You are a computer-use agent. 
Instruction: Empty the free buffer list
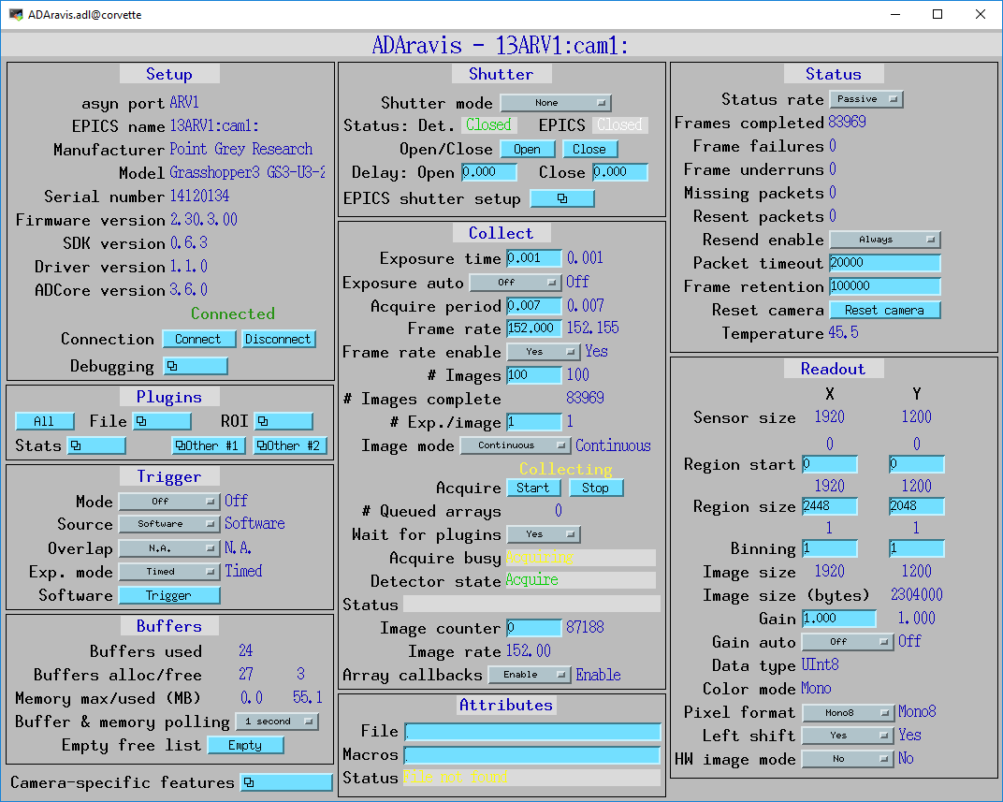pyautogui.click(x=246, y=745)
